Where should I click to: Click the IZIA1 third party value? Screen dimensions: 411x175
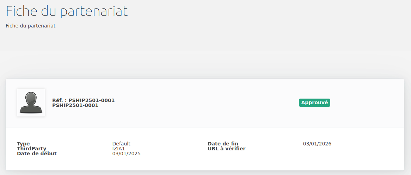(x=118, y=149)
